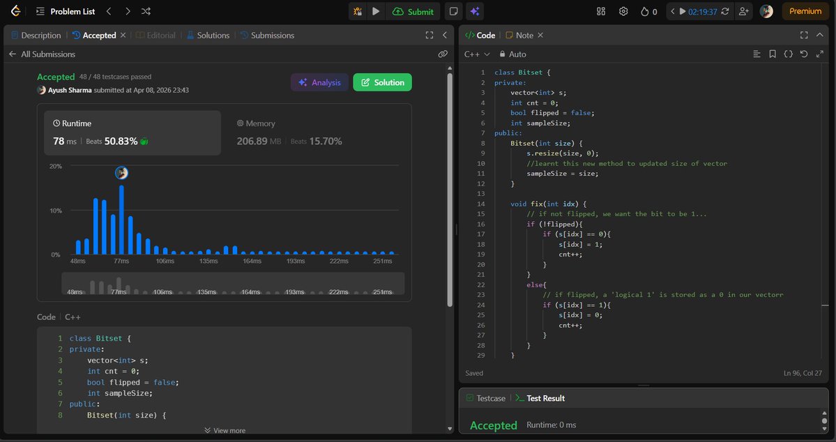Screen dimensions: 836x442
Task: Click the test result panel scrollbar
Action: (825, 421)
